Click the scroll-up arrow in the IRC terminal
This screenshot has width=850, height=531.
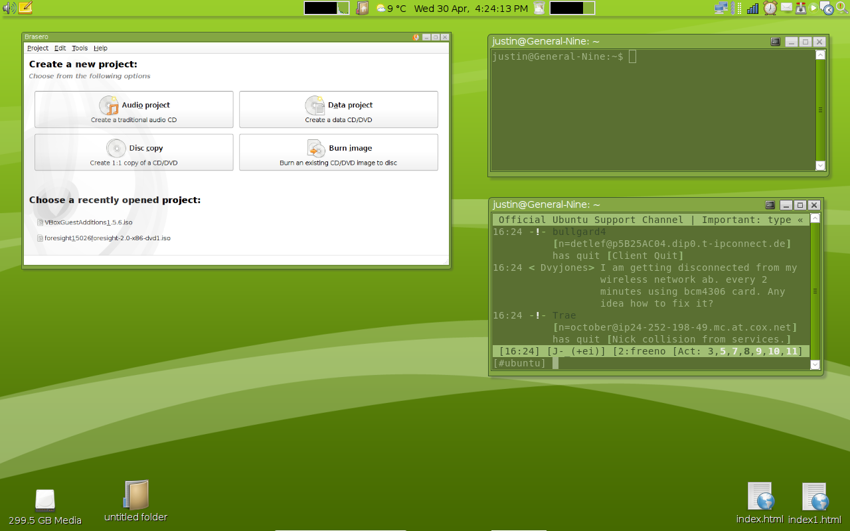click(x=815, y=218)
